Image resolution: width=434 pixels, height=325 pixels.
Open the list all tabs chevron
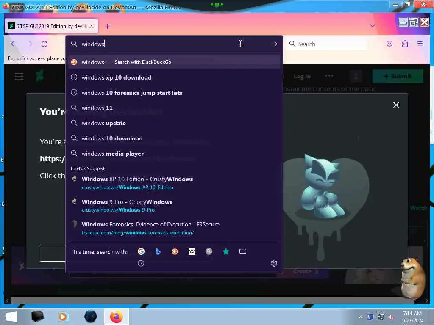tap(373, 26)
